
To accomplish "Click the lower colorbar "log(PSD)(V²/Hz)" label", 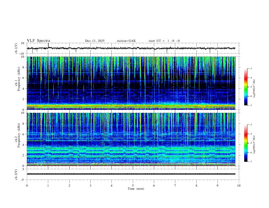I will pyautogui.click(x=254, y=144).
